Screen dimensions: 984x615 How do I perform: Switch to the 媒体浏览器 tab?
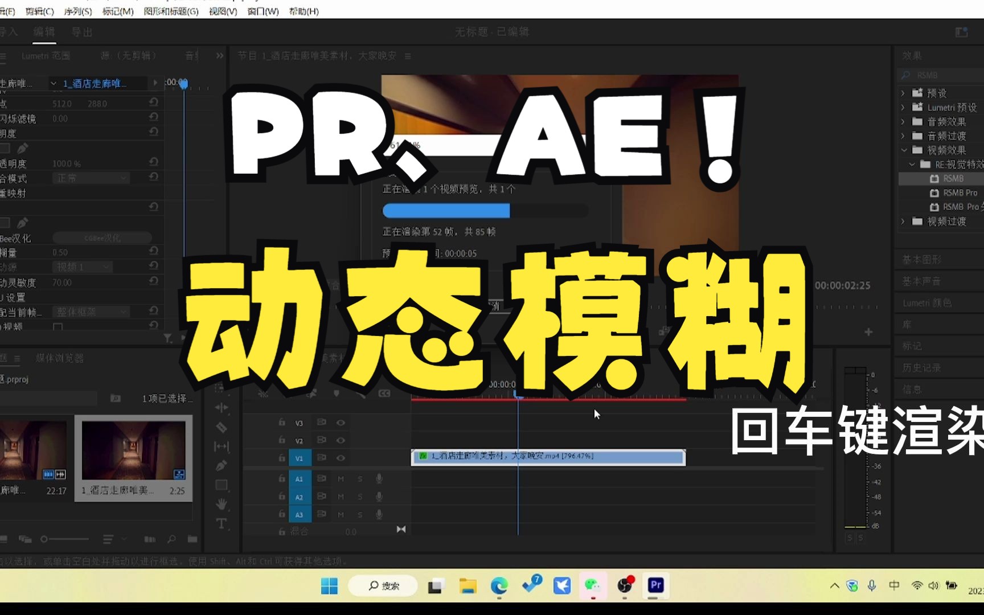59,358
